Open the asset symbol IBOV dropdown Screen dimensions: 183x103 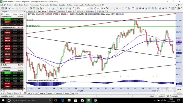pos(88,8)
